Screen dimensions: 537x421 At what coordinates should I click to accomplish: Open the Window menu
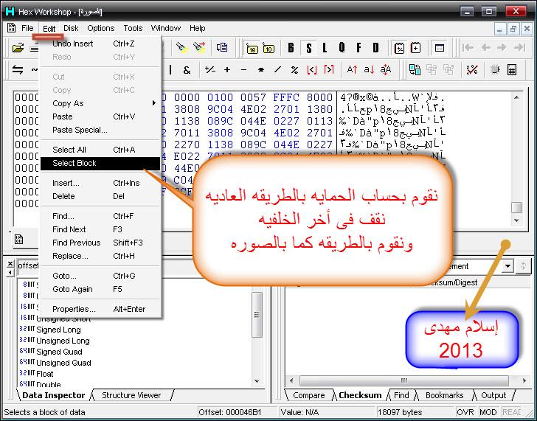[x=166, y=28]
